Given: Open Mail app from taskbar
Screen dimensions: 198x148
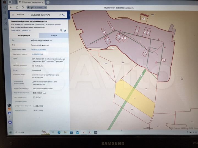Looking at the screenshot, I should tap(77, 132).
